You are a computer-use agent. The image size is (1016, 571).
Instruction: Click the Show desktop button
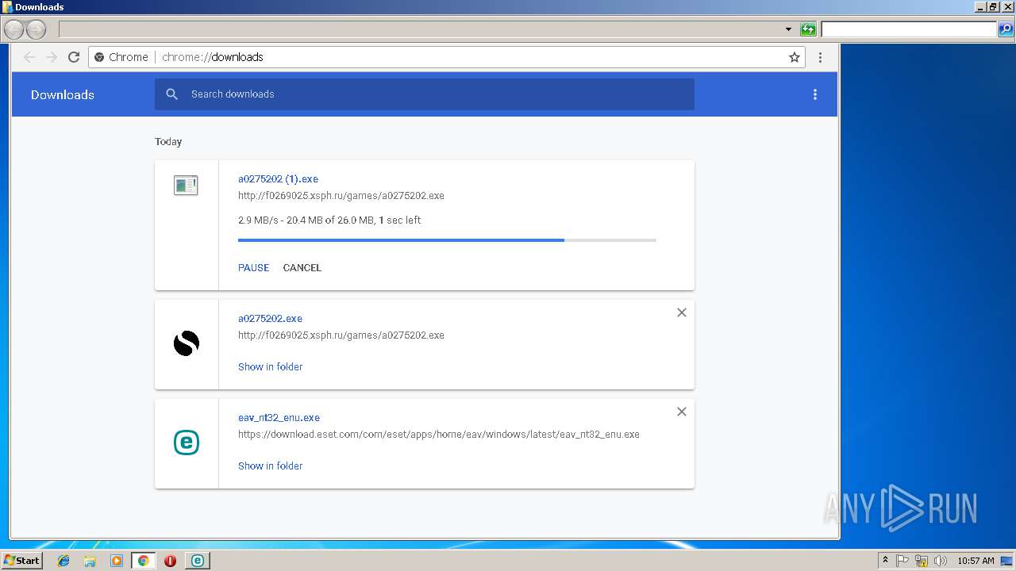pos(1007,561)
